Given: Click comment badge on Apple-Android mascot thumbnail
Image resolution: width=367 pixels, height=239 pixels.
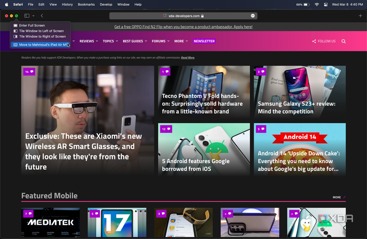Looking at the screenshot, I should pyautogui.click(x=294, y=214).
